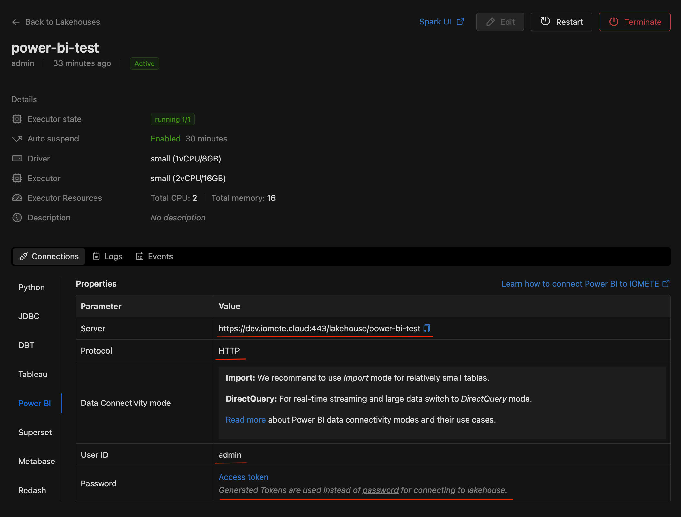Image resolution: width=681 pixels, height=517 pixels.
Task: Click the Value column header
Action: tap(229, 306)
